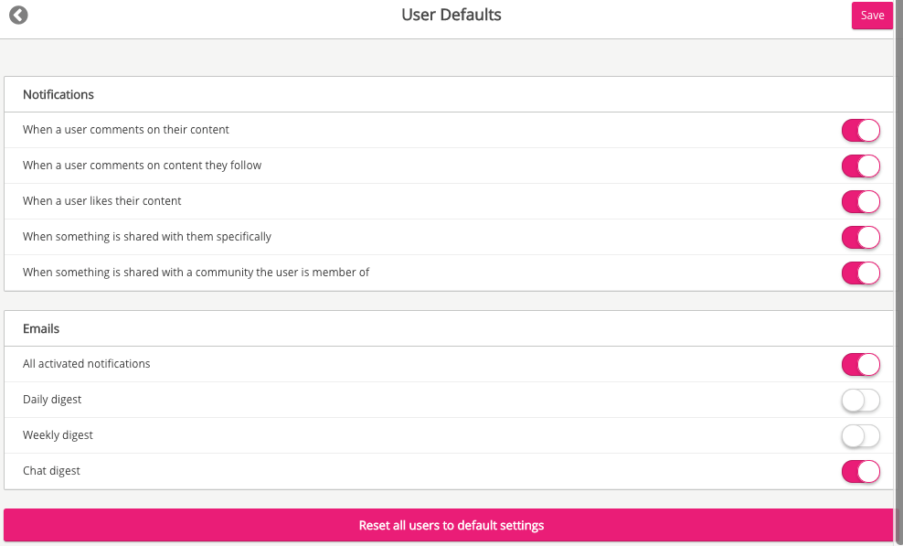The width and height of the screenshot is (903, 546).
Task: Go back using the arrow icon
Action: point(18,16)
